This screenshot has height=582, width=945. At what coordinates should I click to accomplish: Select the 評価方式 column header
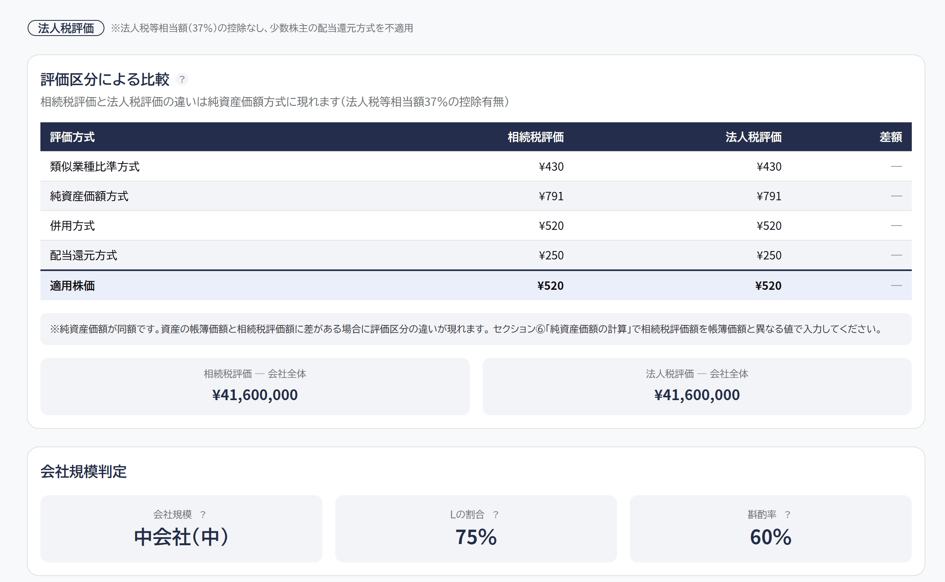[72, 137]
